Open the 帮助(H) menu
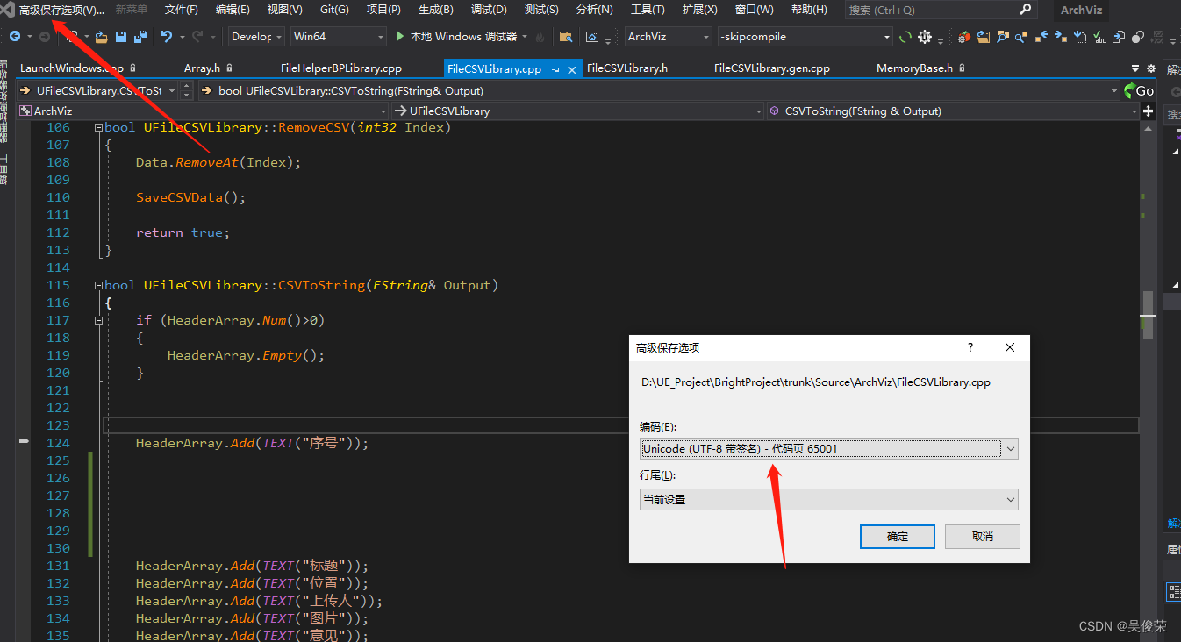 (809, 10)
